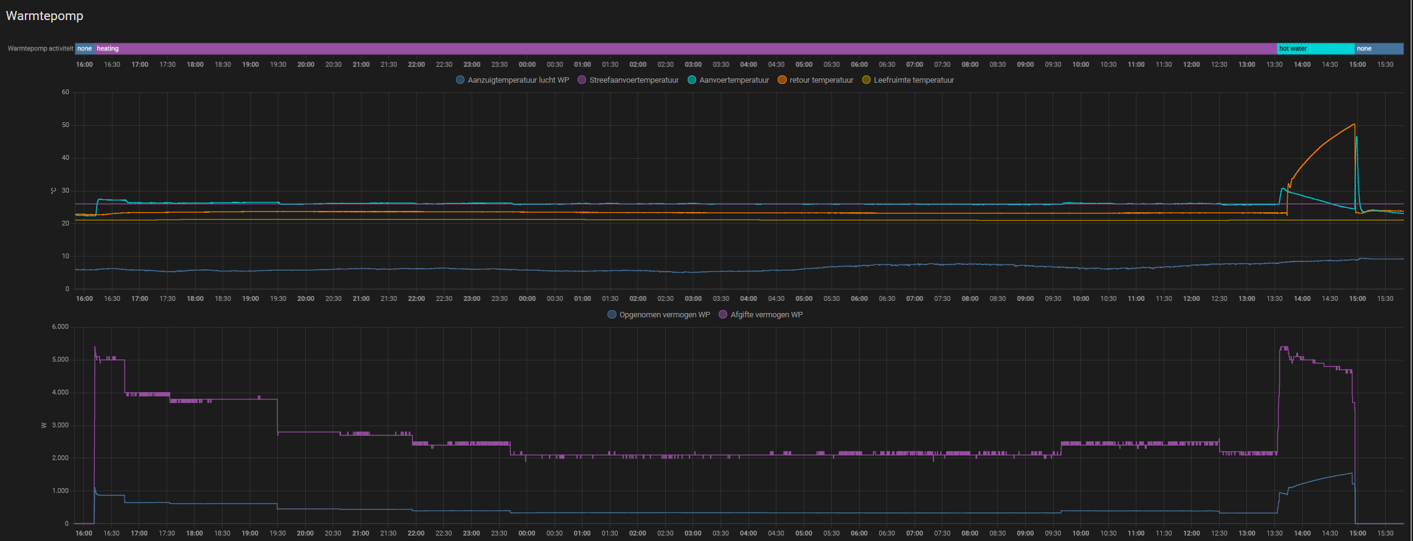Viewport: 1413px width, 541px height.
Task: Hide the Aanvoertemperatuur series via legend
Action: (x=728, y=80)
